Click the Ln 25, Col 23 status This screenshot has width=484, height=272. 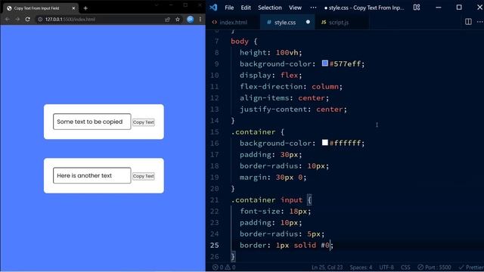[x=327, y=267]
